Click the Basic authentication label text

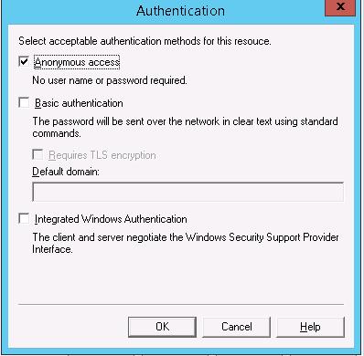pos(79,103)
